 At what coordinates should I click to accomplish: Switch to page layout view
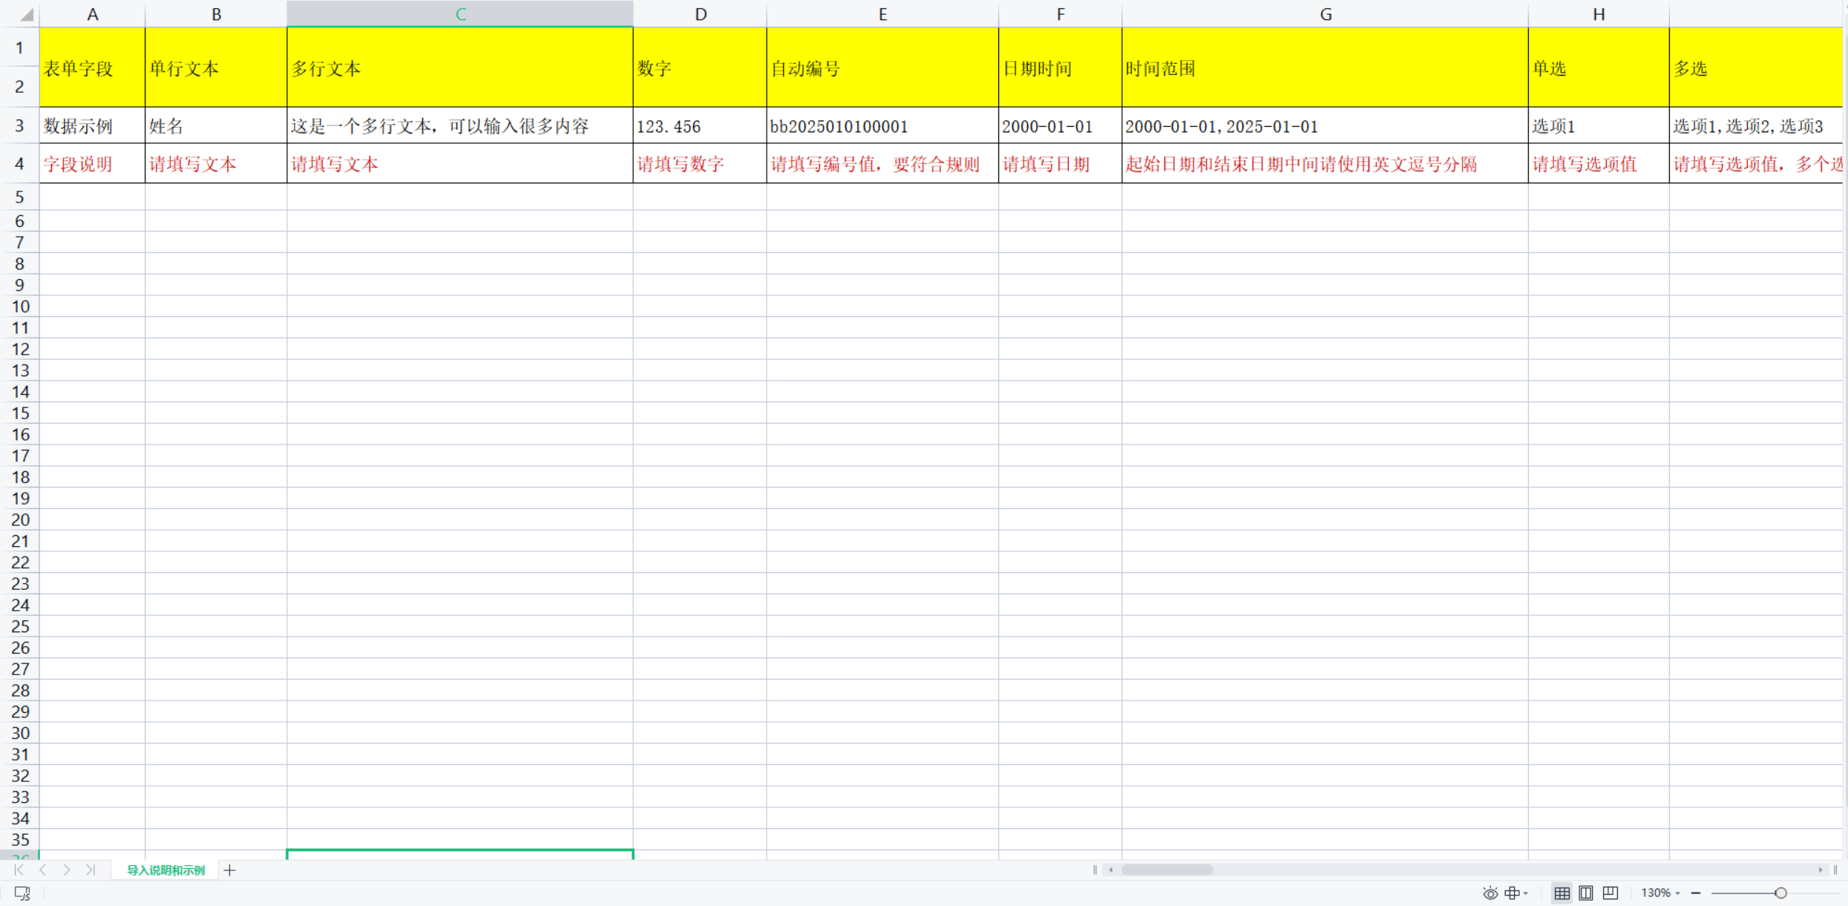[x=1586, y=893]
